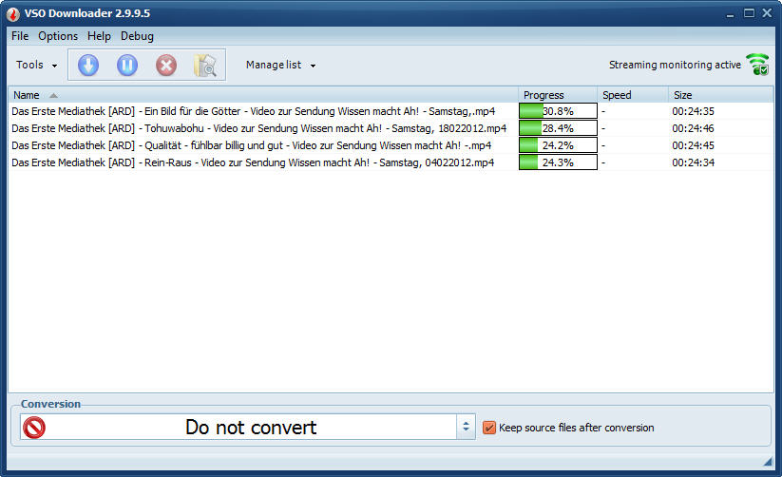Click the Name column sort arrow
The image size is (782, 477).
tap(53, 95)
